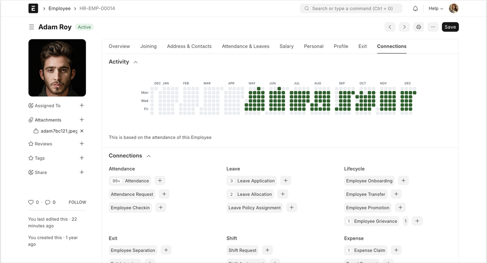Create new Leave Allocation with plus

pos(283,194)
